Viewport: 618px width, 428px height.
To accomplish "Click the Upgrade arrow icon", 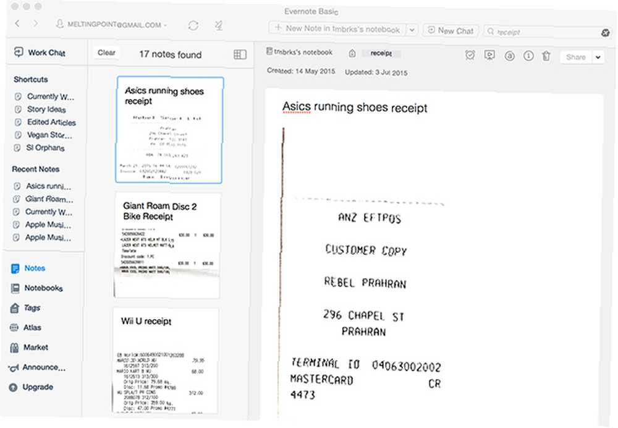I will pos(13,387).
